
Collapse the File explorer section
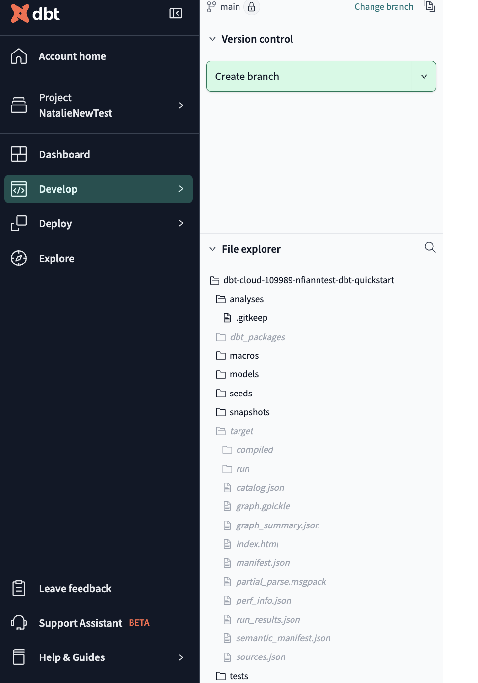212,249
